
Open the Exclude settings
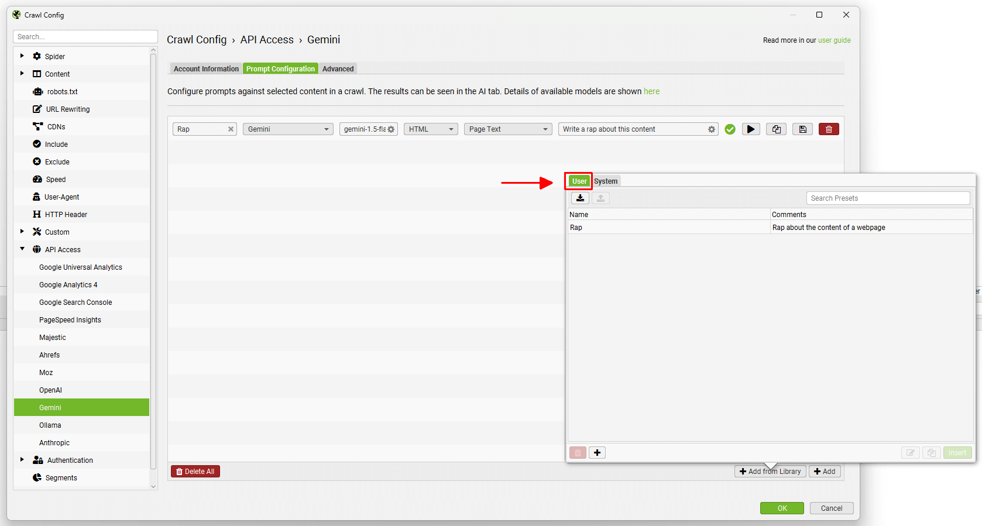coord(57,162)
